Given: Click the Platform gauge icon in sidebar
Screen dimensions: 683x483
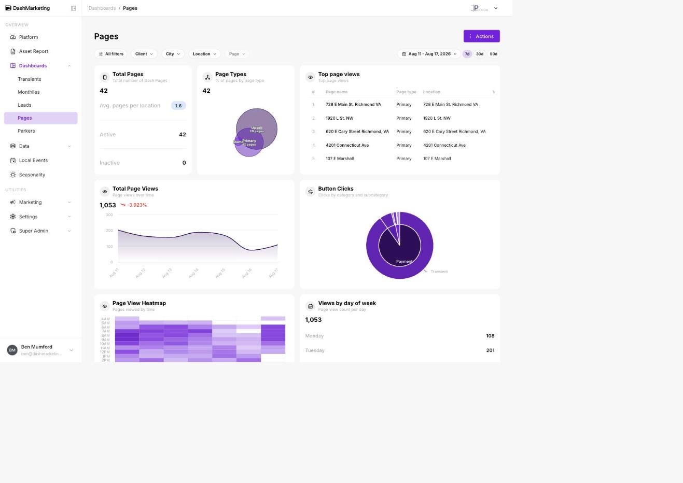Looking at the screenshot, I should tap(13, 37).
